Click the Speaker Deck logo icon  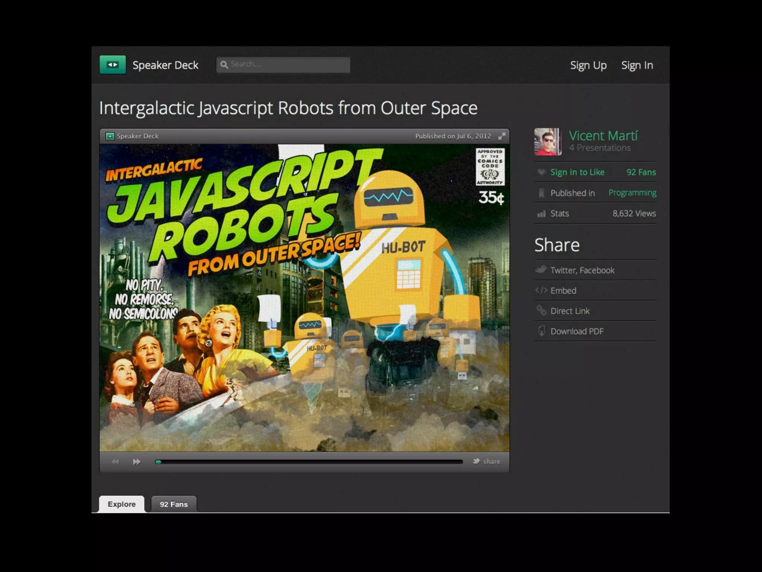(x=112, y=65)
